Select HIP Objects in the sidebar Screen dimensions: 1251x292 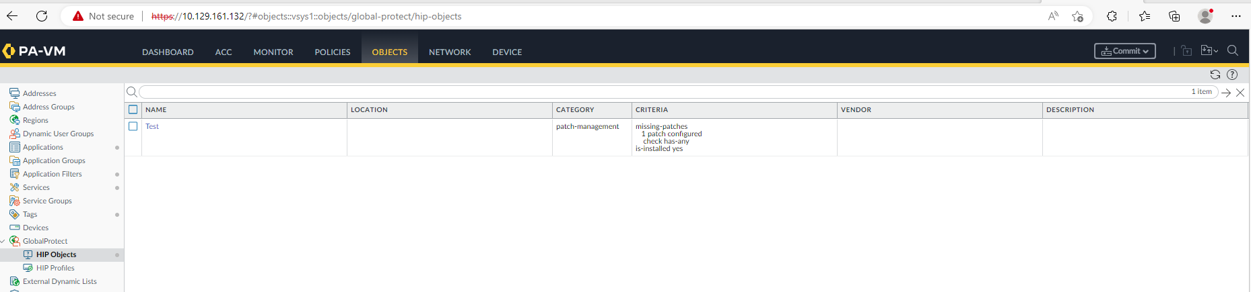[x=56, y=254]
